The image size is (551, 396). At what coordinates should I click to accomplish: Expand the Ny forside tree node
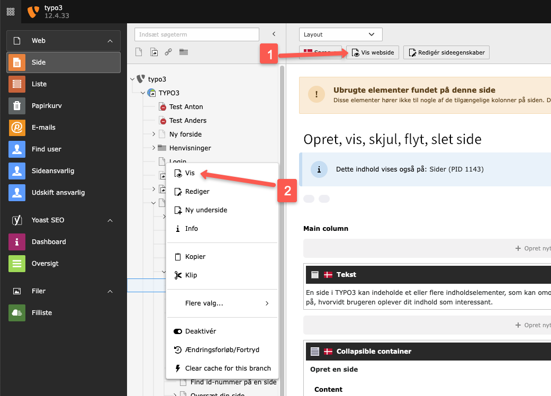click(x=154, y=134)
